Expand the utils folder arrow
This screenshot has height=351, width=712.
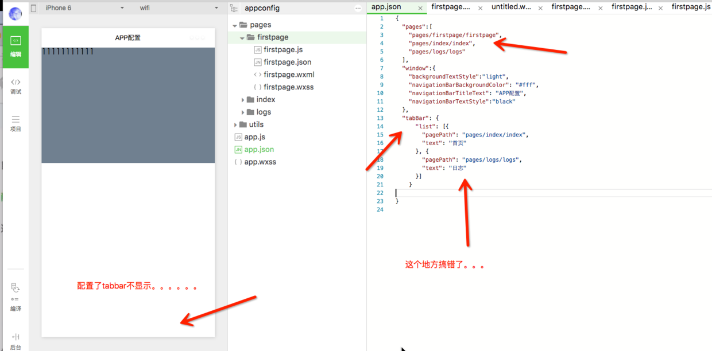(235, 125)
